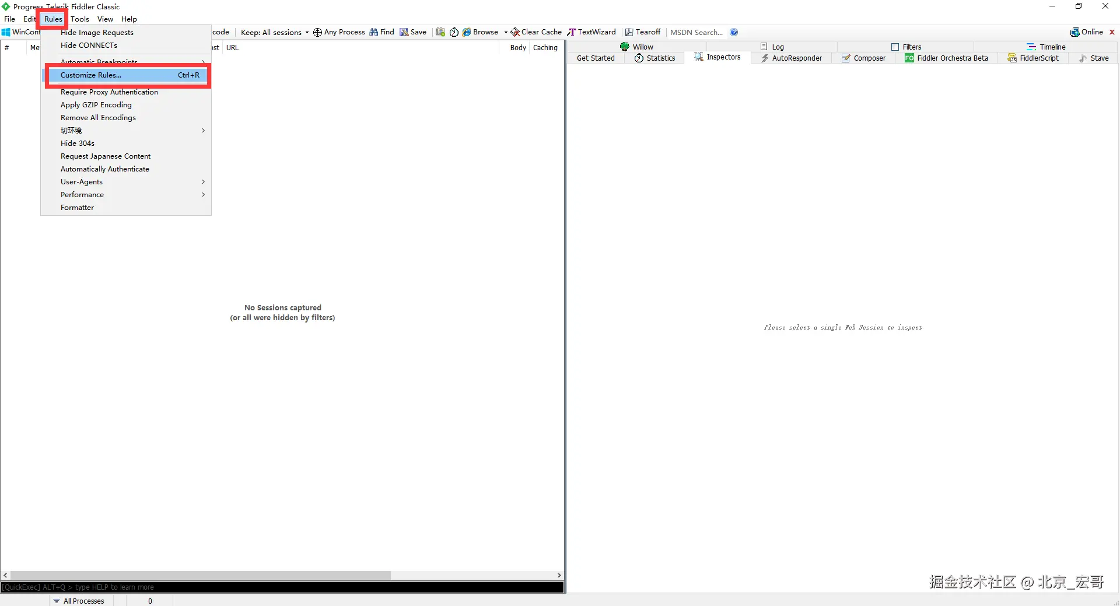Screen dimensions: 1120x606
Task: Click the scrollbar right arrow in session list
Action: (559, 576)
